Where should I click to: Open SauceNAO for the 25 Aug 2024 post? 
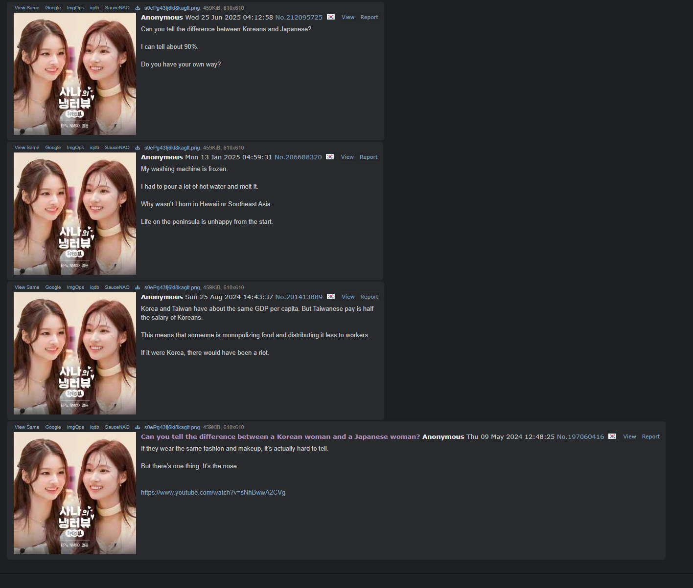click(x=117, y=287)
